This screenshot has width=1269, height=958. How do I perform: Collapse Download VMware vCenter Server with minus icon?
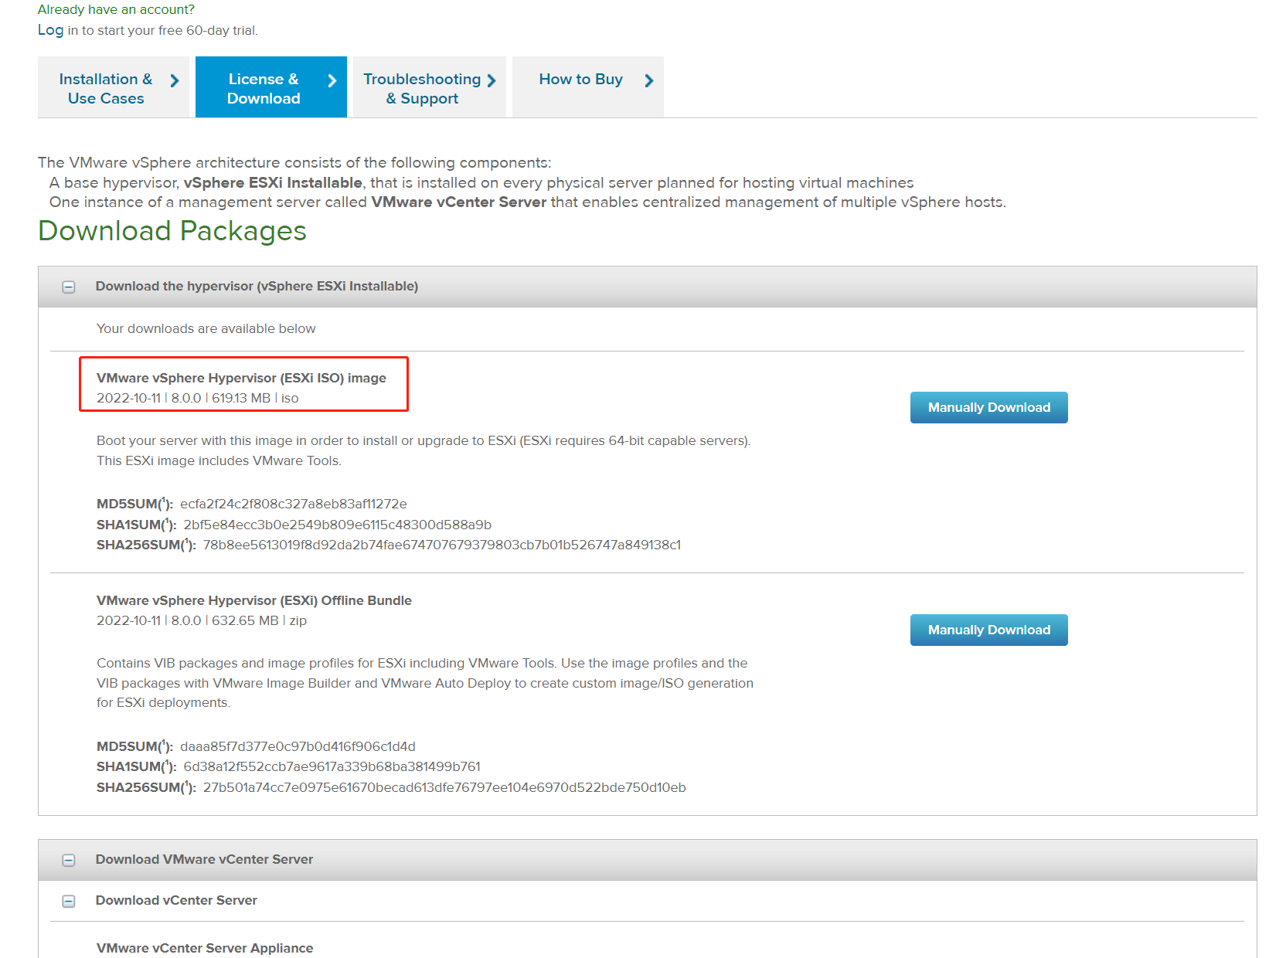[69, 861]
